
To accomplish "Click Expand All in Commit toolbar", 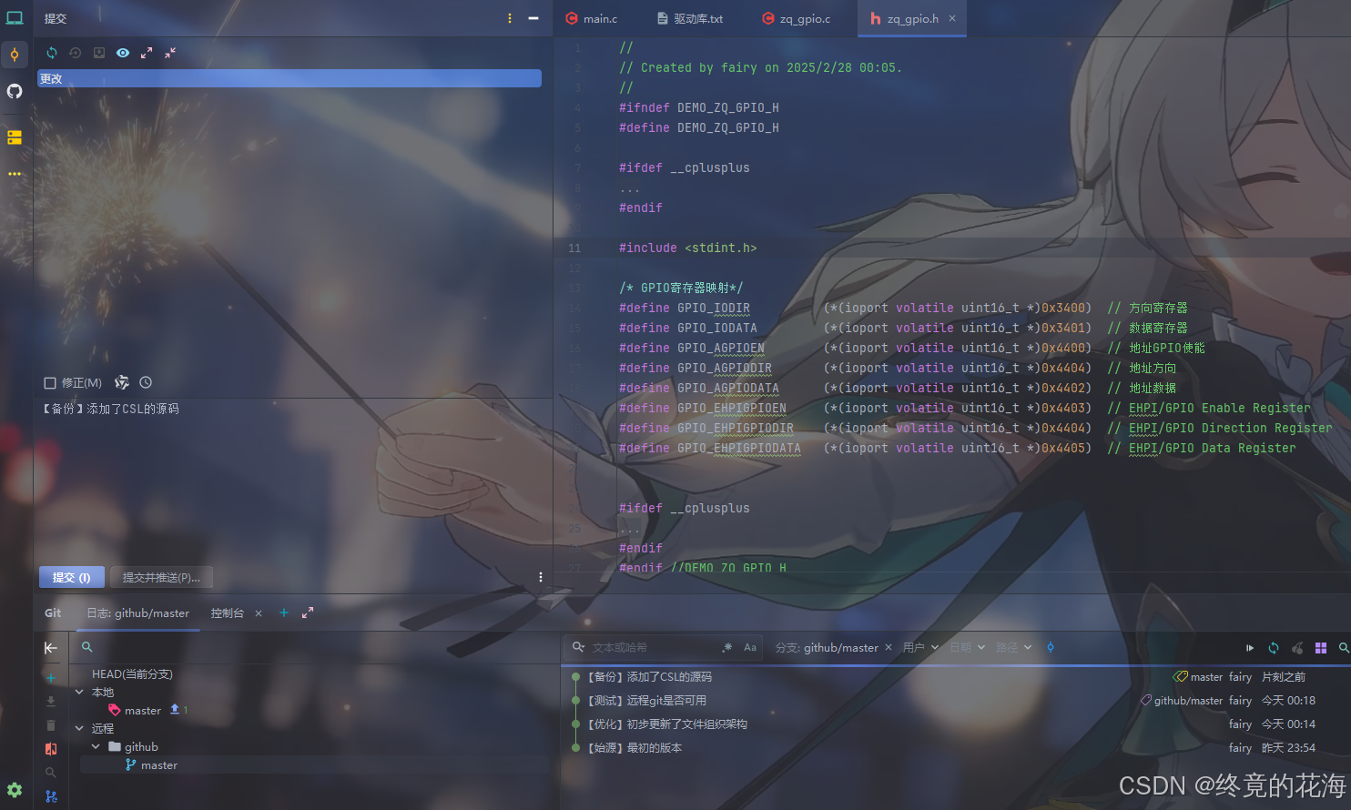I will pyautogui.click(x=147, y=53).
